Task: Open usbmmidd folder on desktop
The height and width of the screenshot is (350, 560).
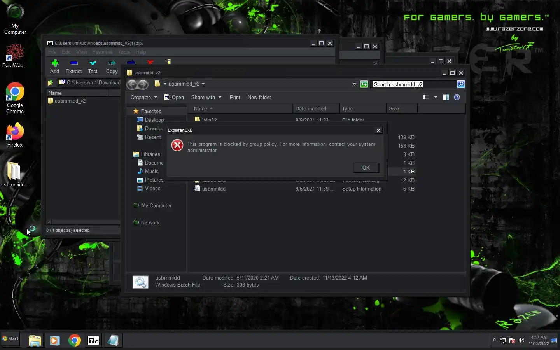Action: tap(15, 174)
